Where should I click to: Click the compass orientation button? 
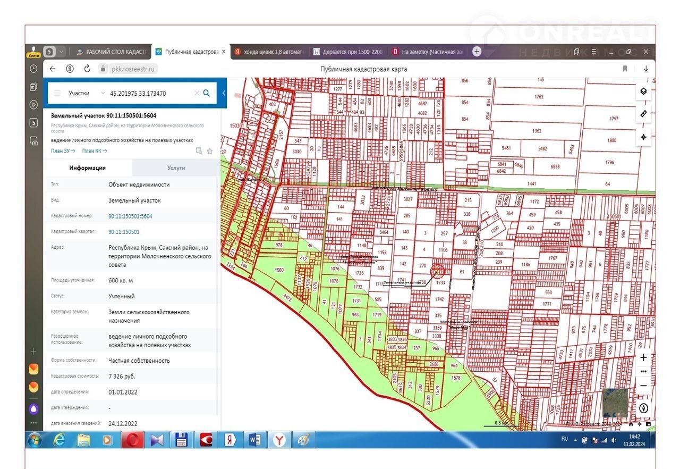[x=643, y=408]
